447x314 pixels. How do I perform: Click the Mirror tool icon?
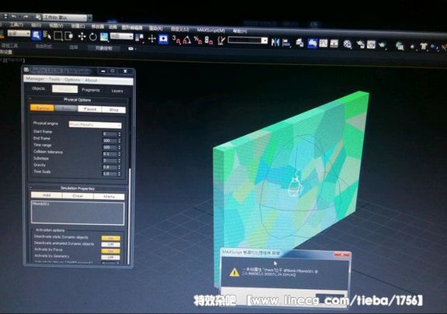tap(275, 43)
